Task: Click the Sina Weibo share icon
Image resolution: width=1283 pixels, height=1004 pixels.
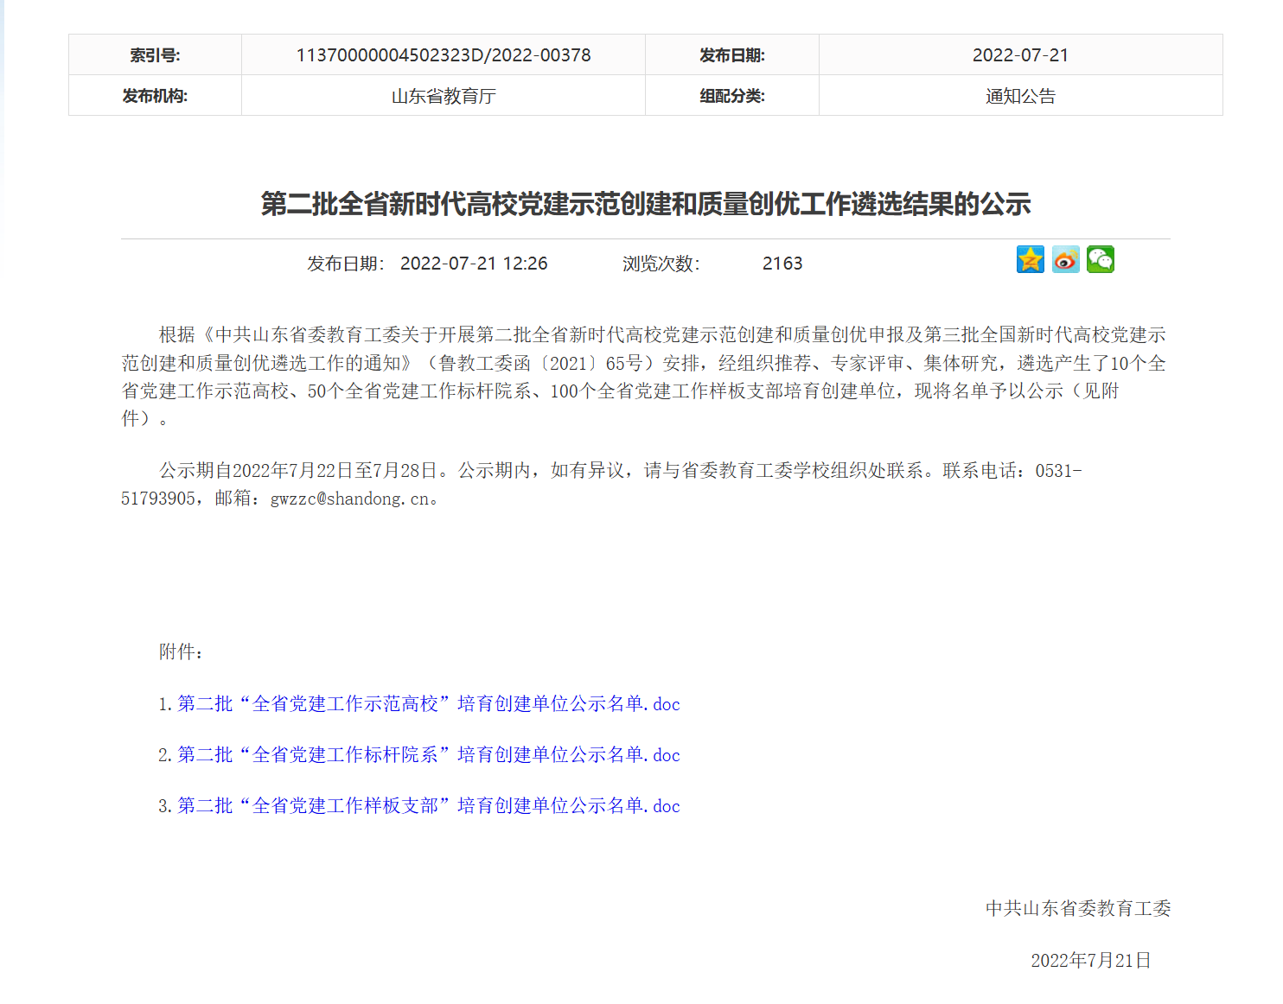Action: 1065,260
